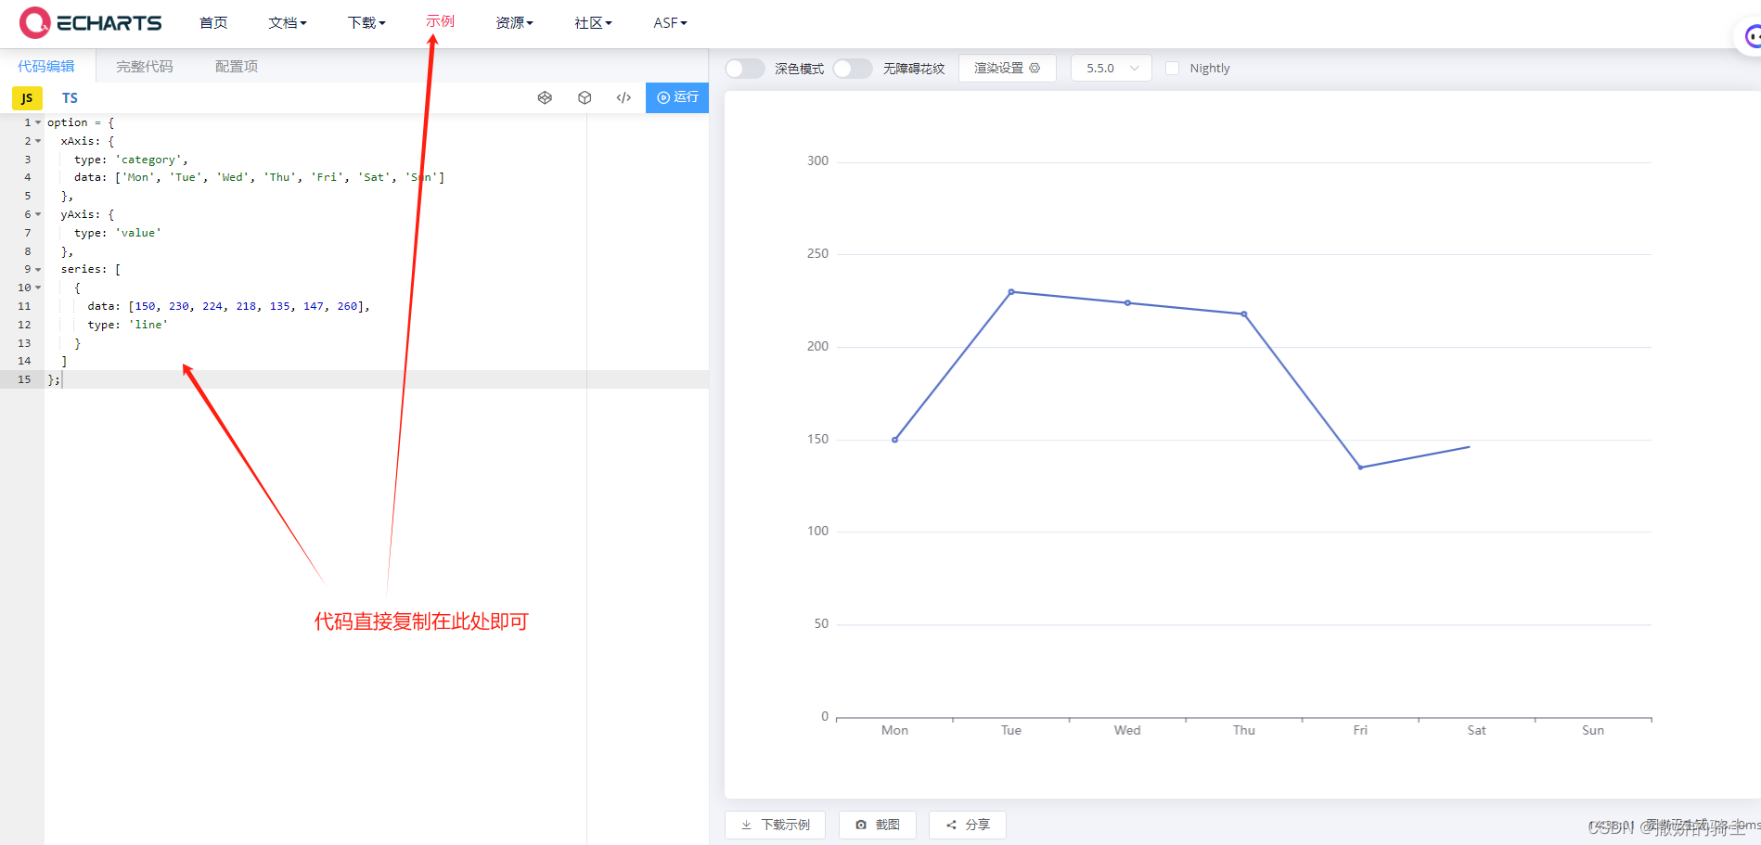Click the ECharts logo icon

(x=33, y=22)
